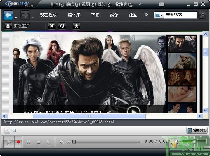Toggle the 播放列表 playlist panel
The height and width of the screenshot is (156, 210).
pyautogui.click(x=197, y=130)
